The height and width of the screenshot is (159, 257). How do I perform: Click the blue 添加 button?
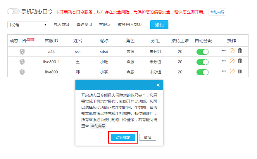click(159, 25)
